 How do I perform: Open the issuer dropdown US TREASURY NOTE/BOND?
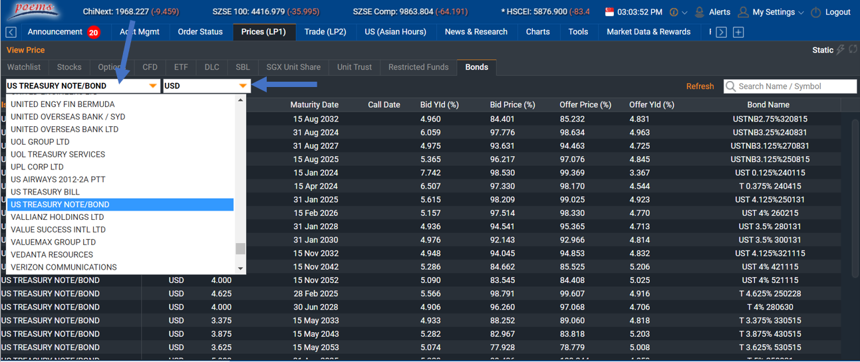coord(83,86)
